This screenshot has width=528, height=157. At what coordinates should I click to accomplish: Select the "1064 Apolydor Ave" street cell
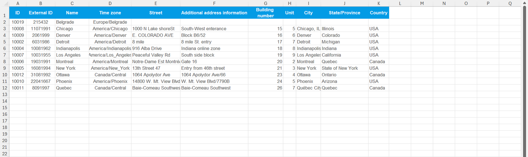[x=155, y=75]
